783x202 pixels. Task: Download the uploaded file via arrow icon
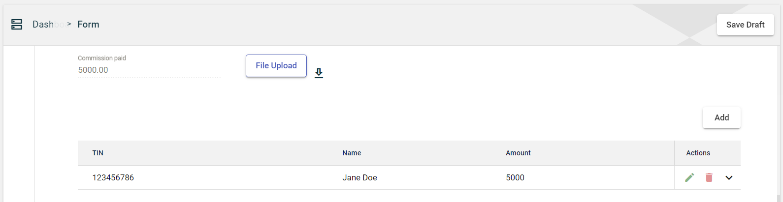319,73
